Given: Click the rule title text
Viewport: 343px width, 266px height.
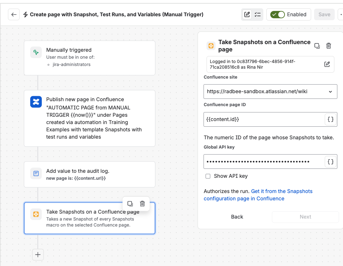Looking at the screenshot, I should pyautogui.click(x=117, y=14).
